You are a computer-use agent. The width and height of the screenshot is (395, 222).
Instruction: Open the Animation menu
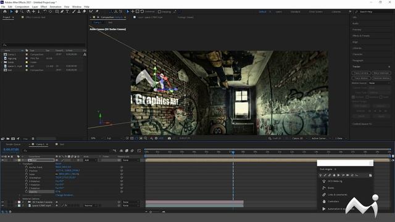click(x=56, y=7)
